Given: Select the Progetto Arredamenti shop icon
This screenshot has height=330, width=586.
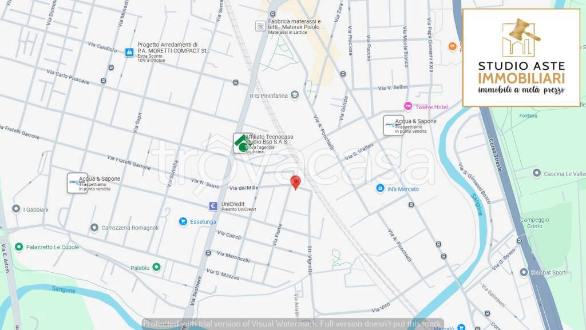Looking at the screenshot, I should pyautogui.click(x=129, y=52).
